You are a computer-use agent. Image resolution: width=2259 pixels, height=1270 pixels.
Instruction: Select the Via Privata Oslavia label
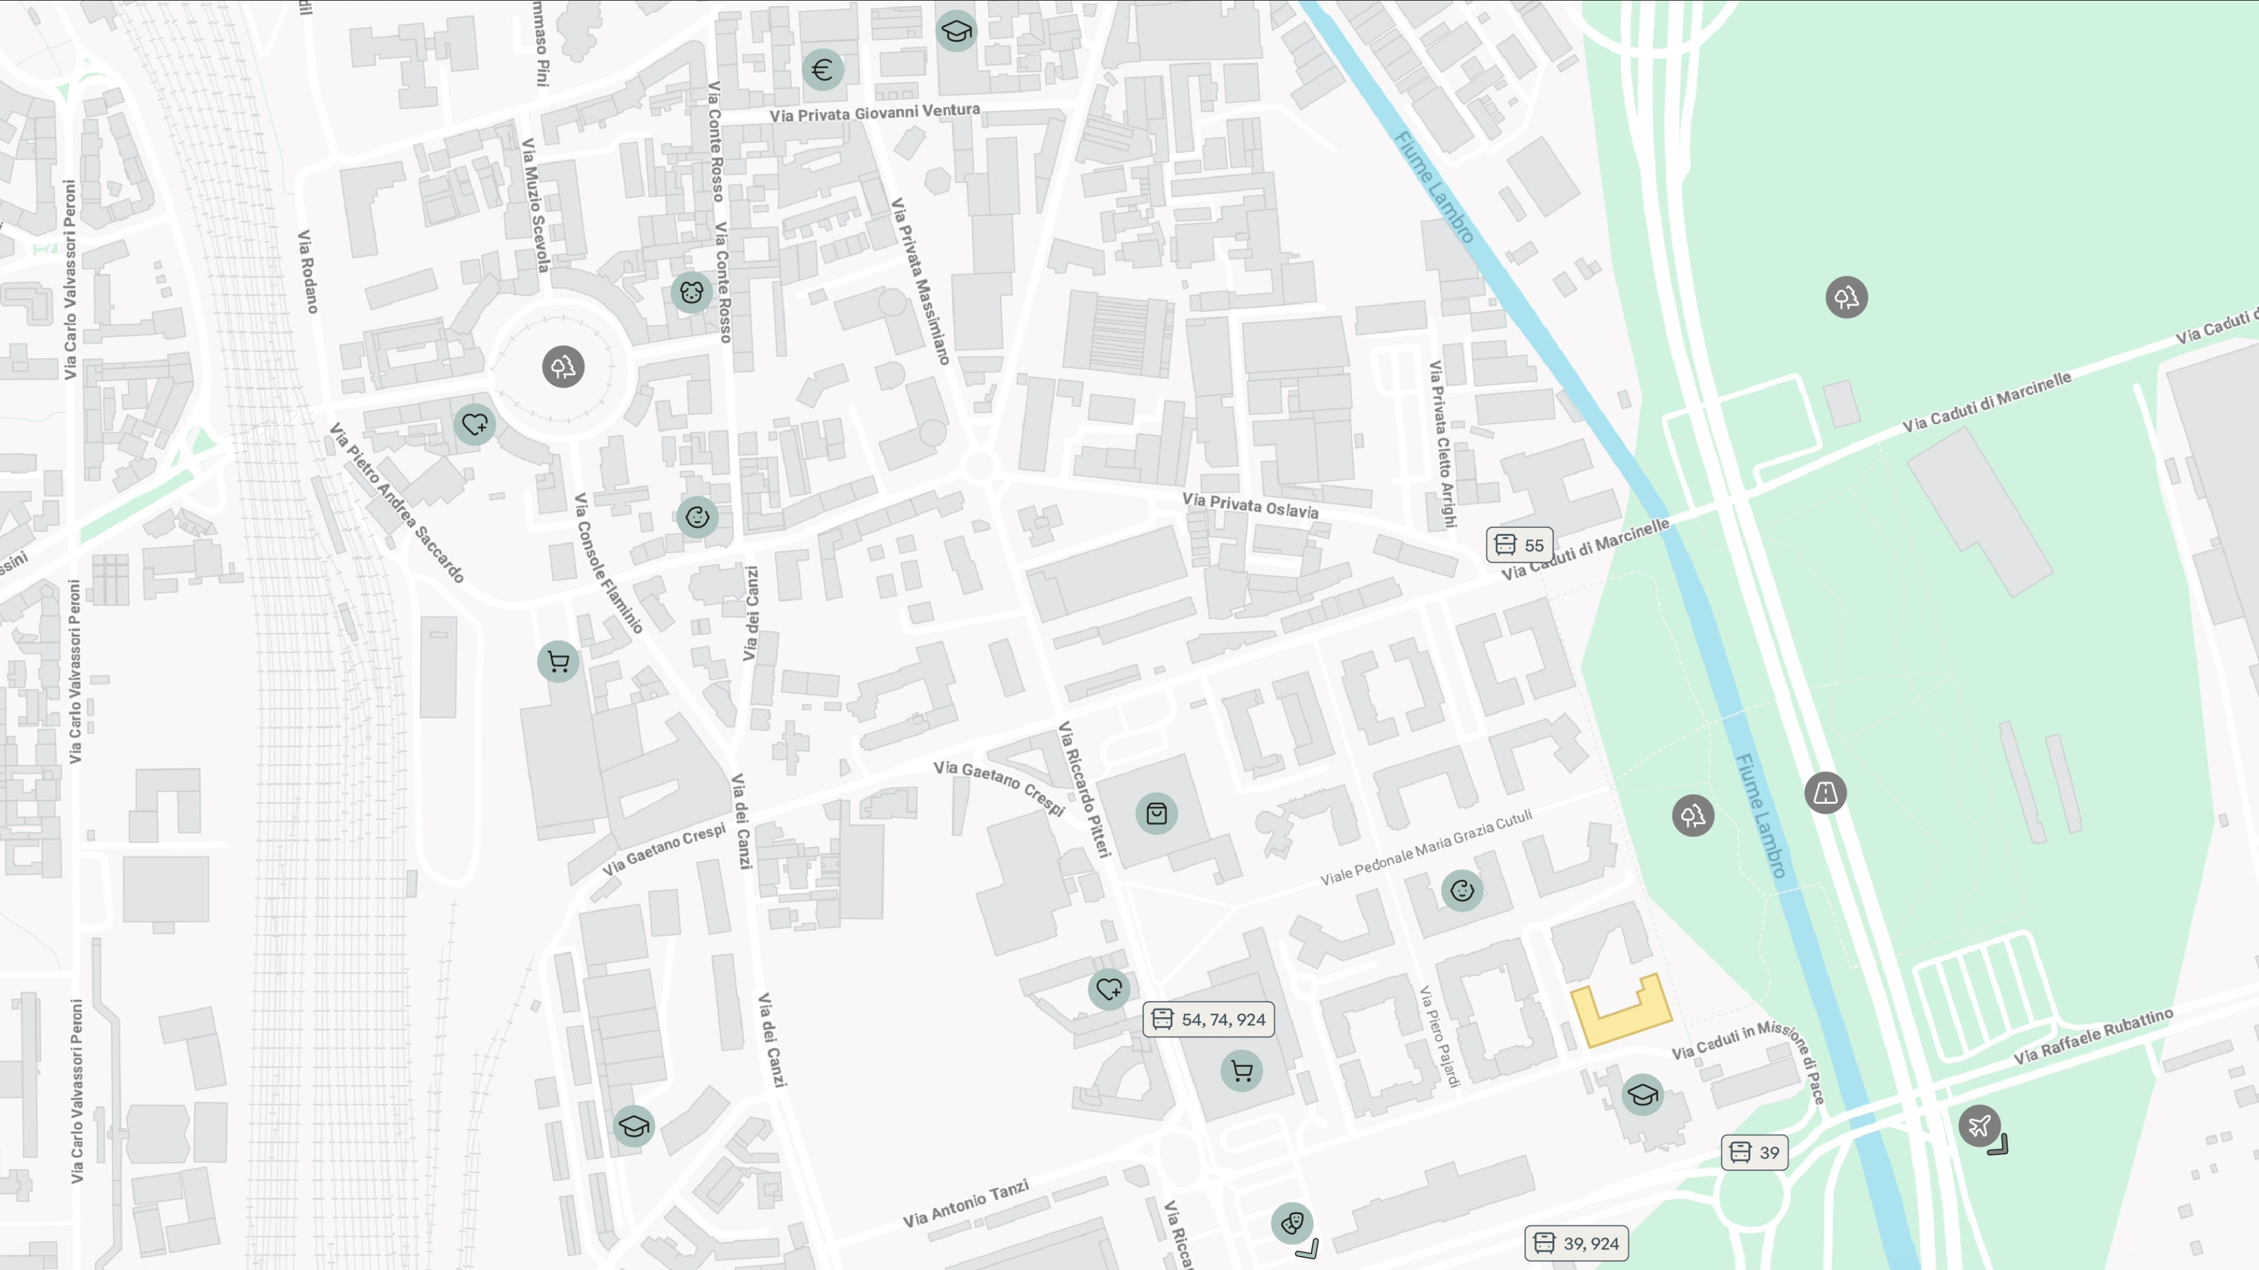click(1250, 505)
